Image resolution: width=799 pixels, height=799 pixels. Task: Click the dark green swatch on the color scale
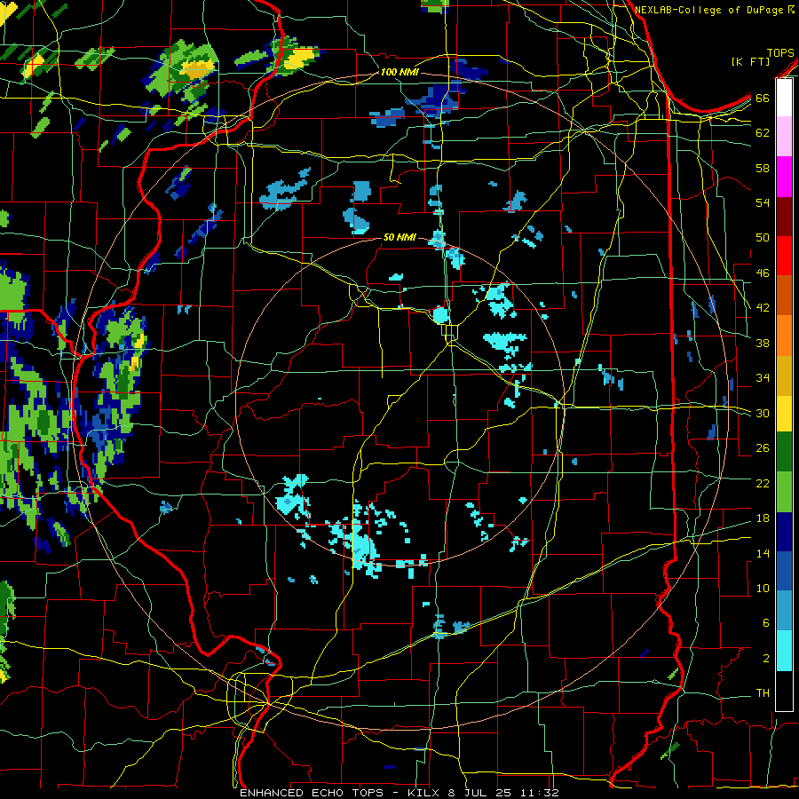[784, 452]
